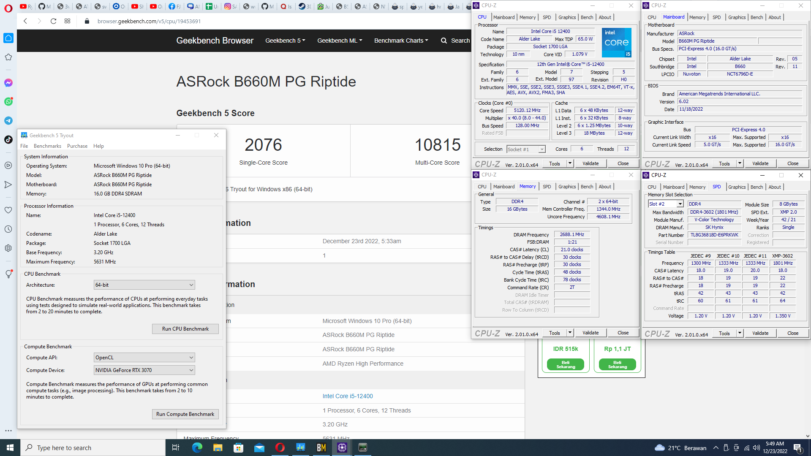Open Bookmarks star in Opera sidebar

pyautogui.click(x=8, y=57)
